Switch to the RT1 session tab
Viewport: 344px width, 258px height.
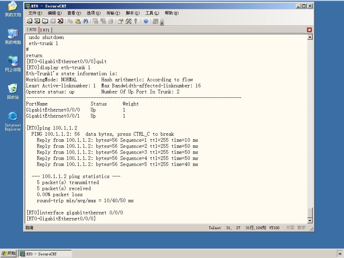click(45, 30)
